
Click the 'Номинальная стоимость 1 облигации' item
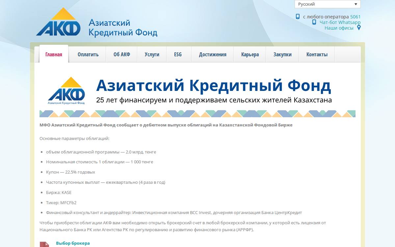coord(99,162)
